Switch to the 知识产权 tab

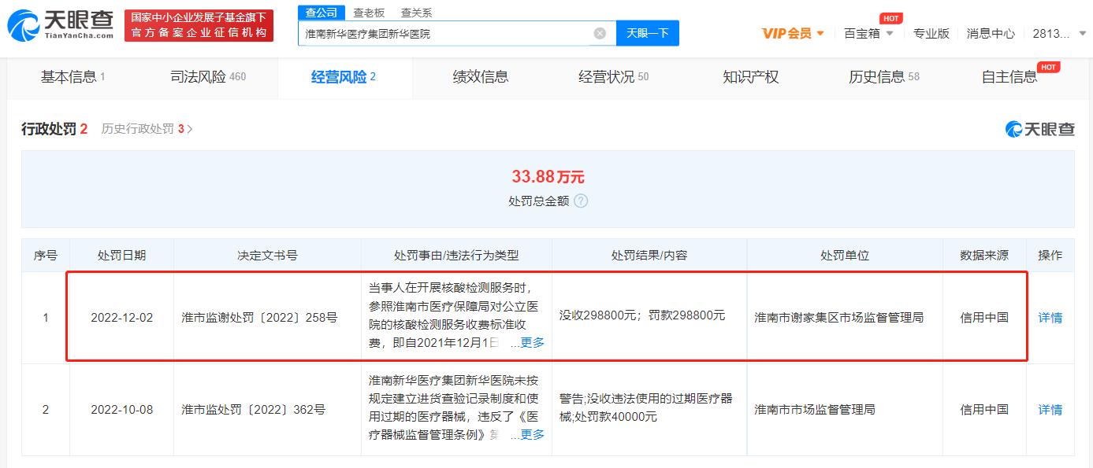pos(751,76)
